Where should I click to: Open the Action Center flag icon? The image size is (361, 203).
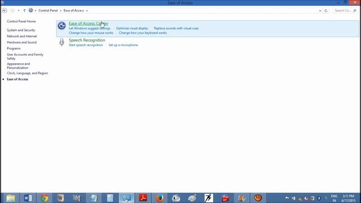(x=287, y=198)
